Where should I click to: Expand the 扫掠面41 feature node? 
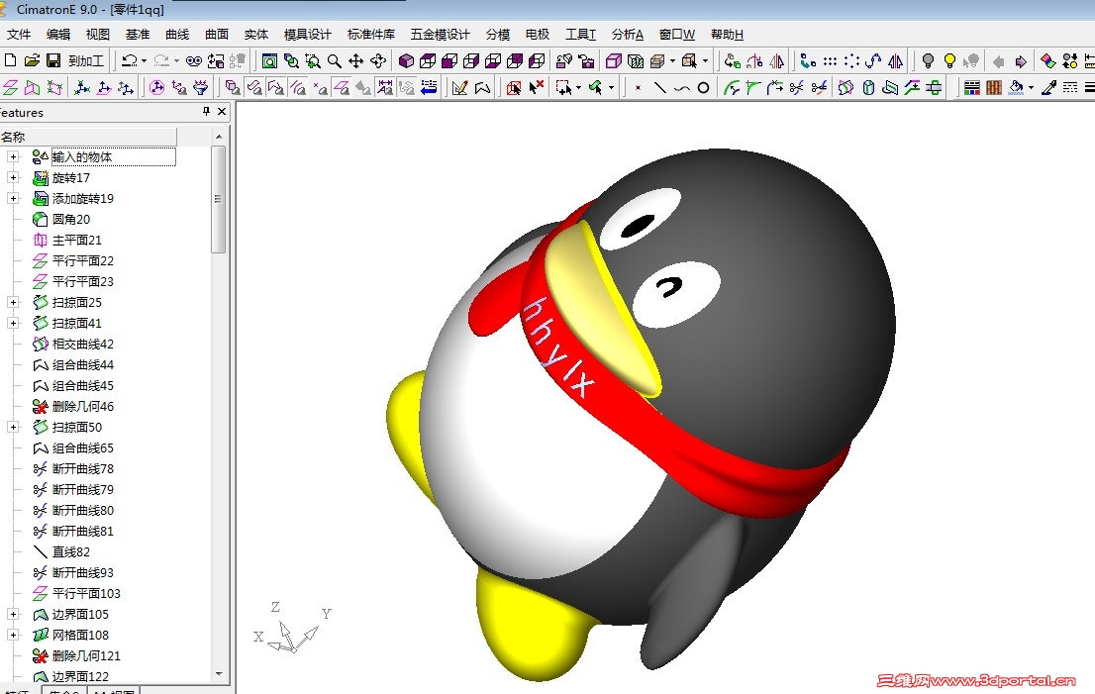coord(13,324)
